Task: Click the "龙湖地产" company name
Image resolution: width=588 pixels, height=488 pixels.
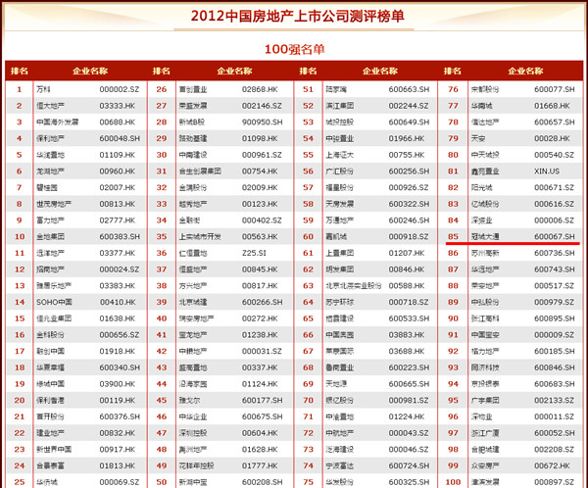Action: (x=50, y=171)
